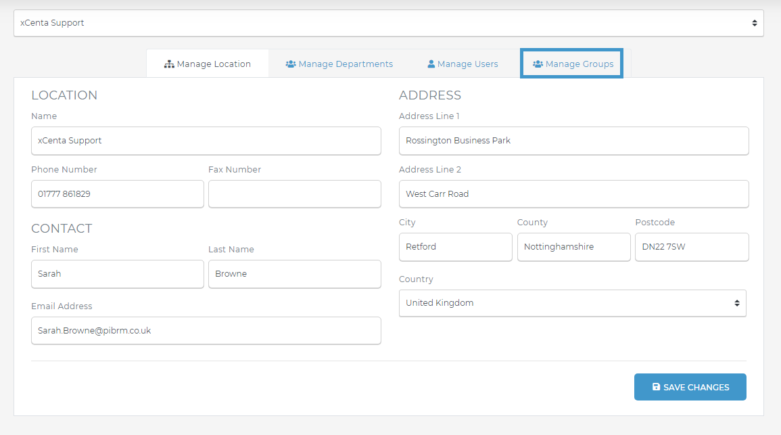Image resolution: width=781 pixels, height=435 pixels.
Task: Select the City field
Action: pyautogui.click(x=455, y=247)
